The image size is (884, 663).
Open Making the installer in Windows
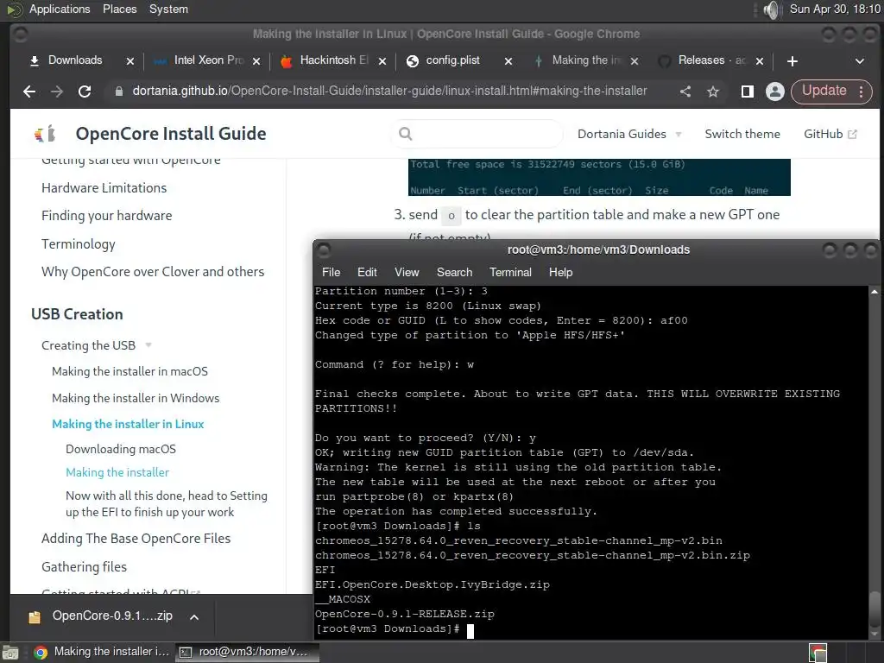(x=136, y=398)
